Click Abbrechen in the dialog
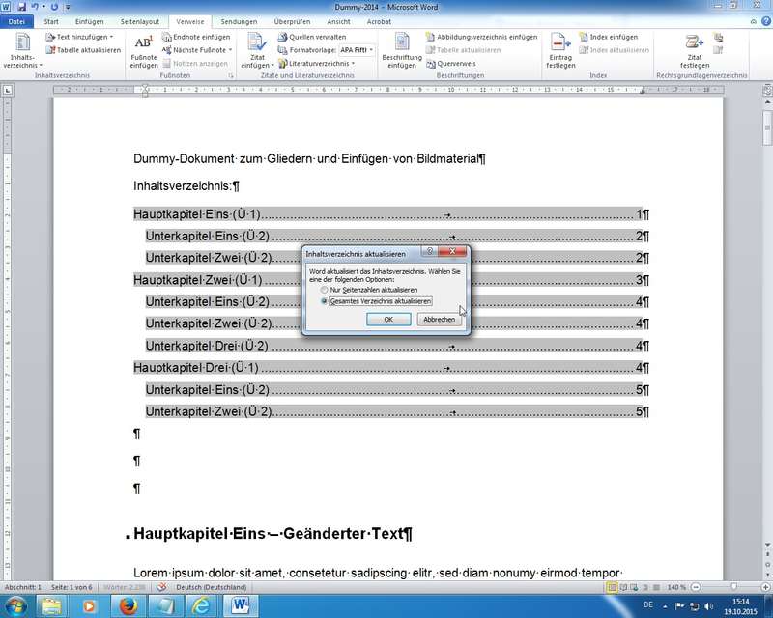The width and height of the screenshot is (773, 618). tap(439, 320)
